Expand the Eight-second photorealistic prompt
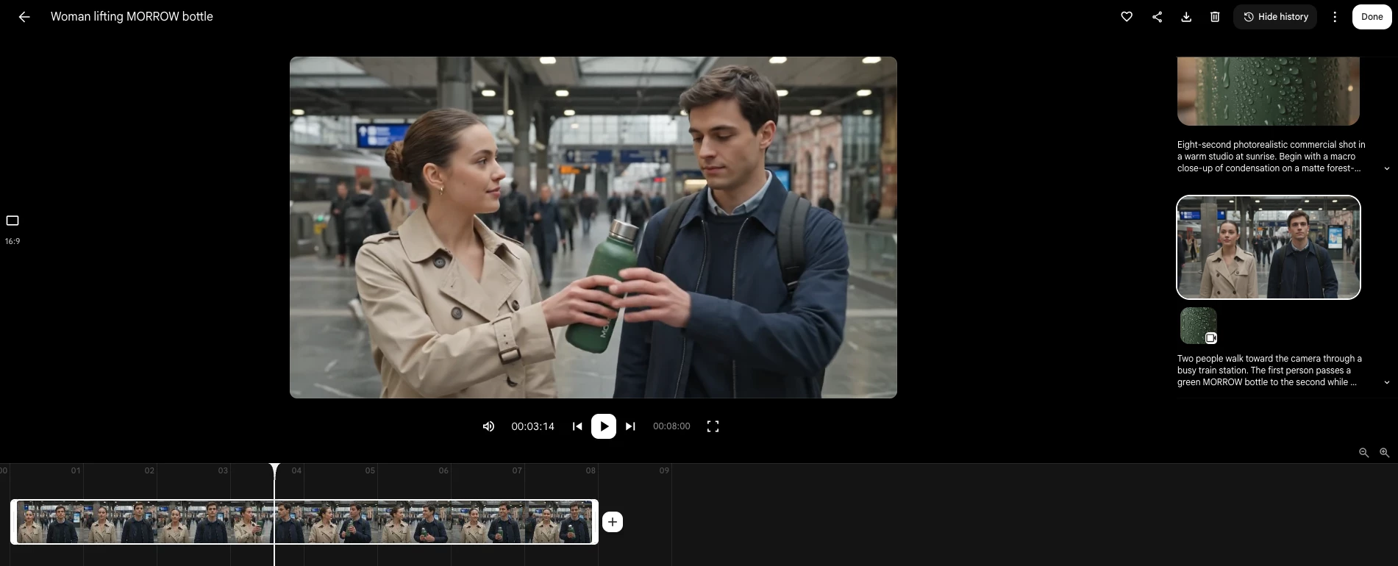This screenshot has height=566, width=1398. coord(1387,168)
